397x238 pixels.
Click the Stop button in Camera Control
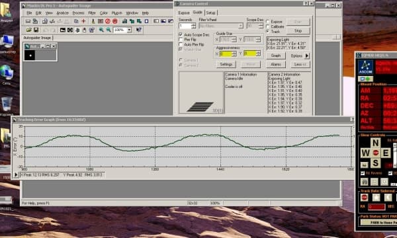(298, 31)
